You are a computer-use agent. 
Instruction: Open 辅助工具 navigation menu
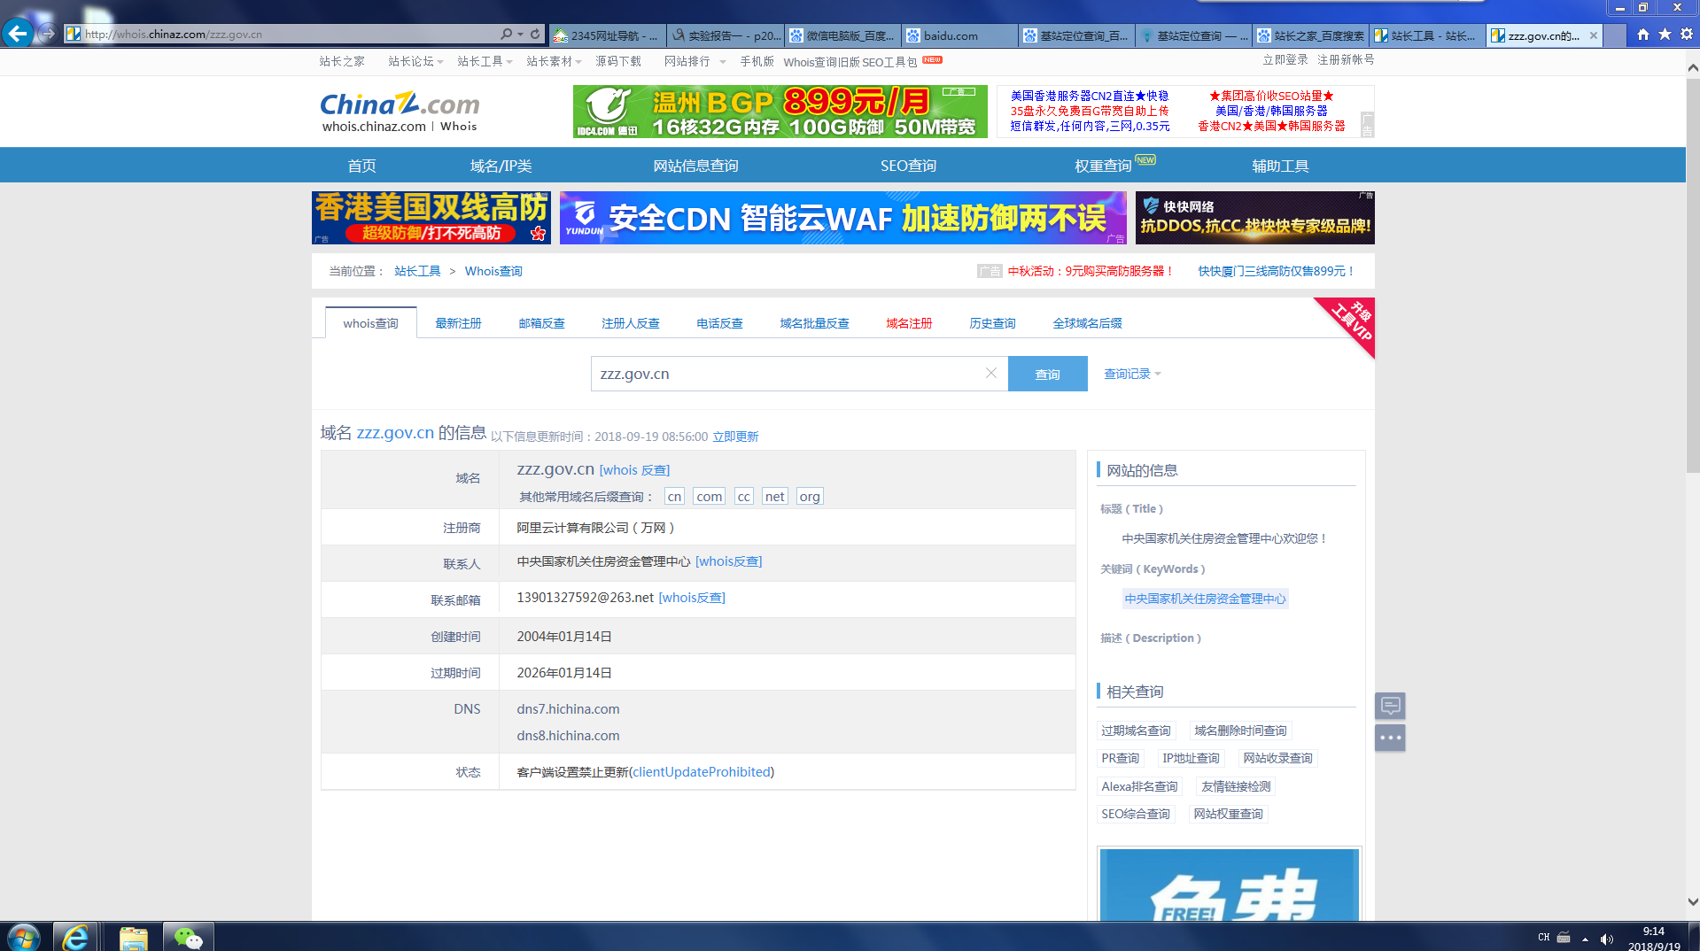[x=1280, y=166]
